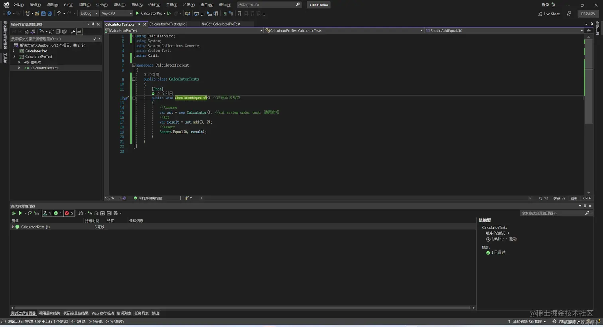This screenshot has width=603, height=327.
Task: Open Test Explorer settings gear icon
Action: pos(116,213)
